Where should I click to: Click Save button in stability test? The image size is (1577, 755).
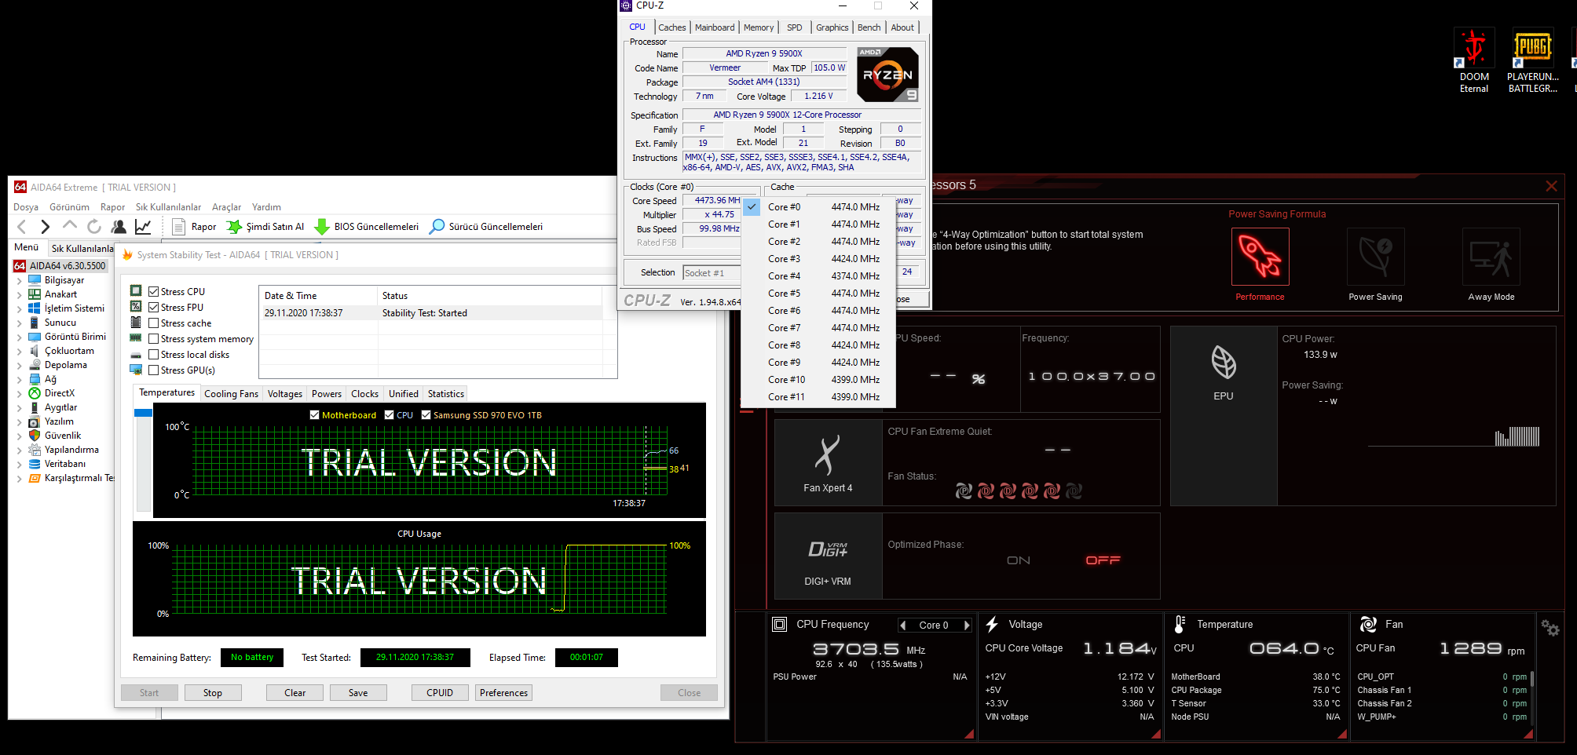(x=358, y=693)
